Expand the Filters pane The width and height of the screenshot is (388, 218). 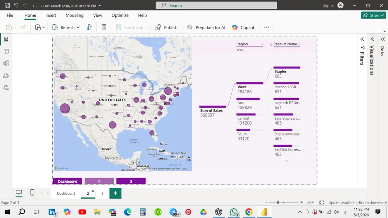[x=362, y=39]
